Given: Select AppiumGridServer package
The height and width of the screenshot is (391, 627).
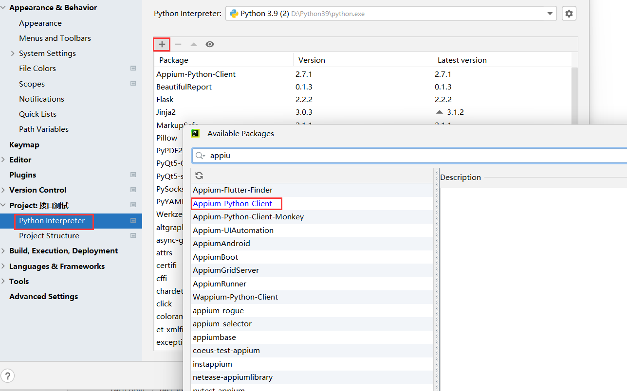Looking at the screenshot, I should click(x=312, y=270).
